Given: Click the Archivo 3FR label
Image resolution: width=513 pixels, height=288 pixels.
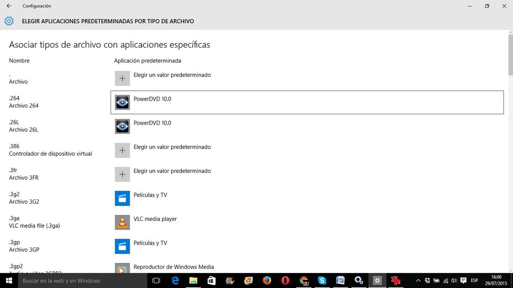Looking at the screenshot, I should [x=24, y=178].
